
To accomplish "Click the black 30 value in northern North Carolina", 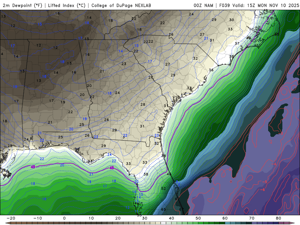I will 231,20.
